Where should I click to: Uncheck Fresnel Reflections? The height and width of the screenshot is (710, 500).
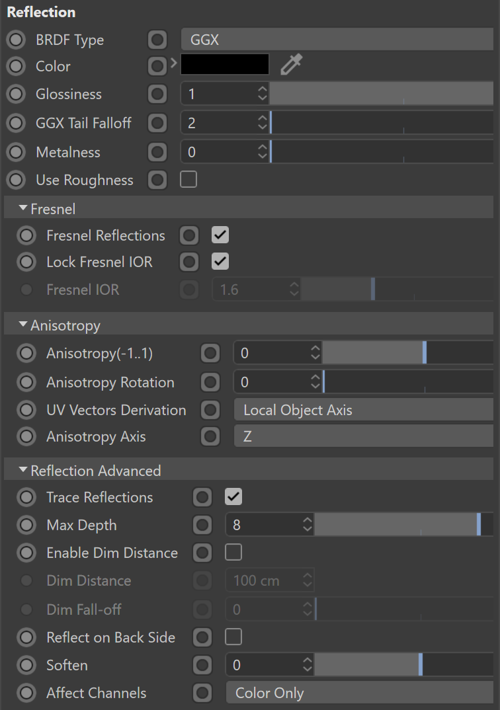(220, 235)
